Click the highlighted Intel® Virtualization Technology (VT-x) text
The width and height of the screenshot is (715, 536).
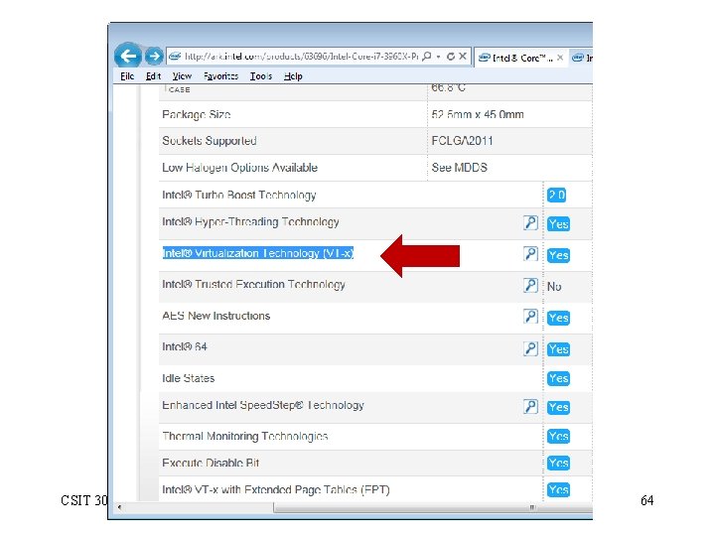258,253
